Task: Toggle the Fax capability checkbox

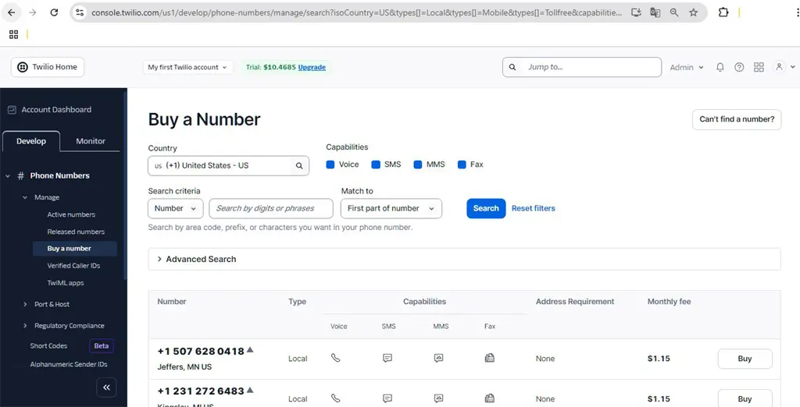Action: point(462,165)
